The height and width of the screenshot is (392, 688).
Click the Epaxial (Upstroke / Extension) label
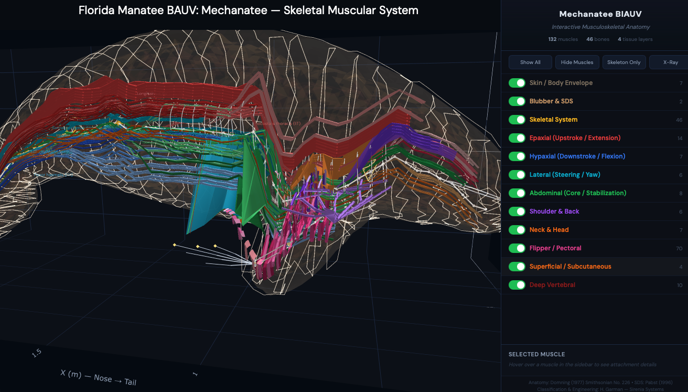(575, 138)
